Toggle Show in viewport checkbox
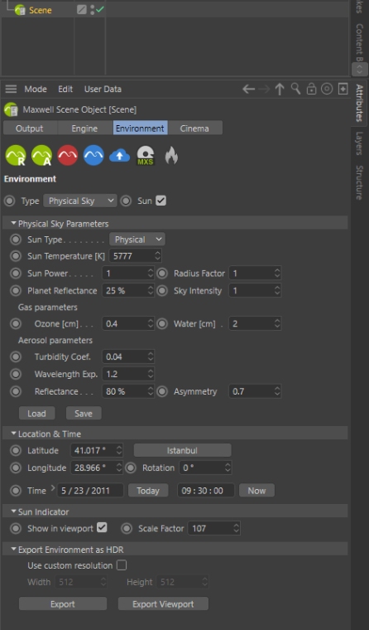Screen dimensions: 369x630 [102, 527]
